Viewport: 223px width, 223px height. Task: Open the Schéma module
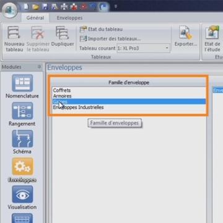click(22, 142)
